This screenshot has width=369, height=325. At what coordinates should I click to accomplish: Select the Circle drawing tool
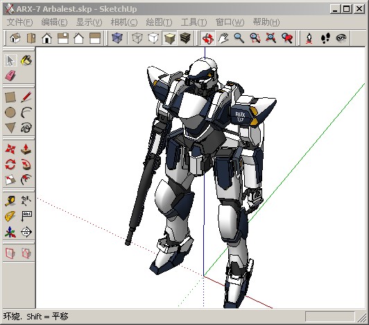pyautogui.click(x=10, y=112)
